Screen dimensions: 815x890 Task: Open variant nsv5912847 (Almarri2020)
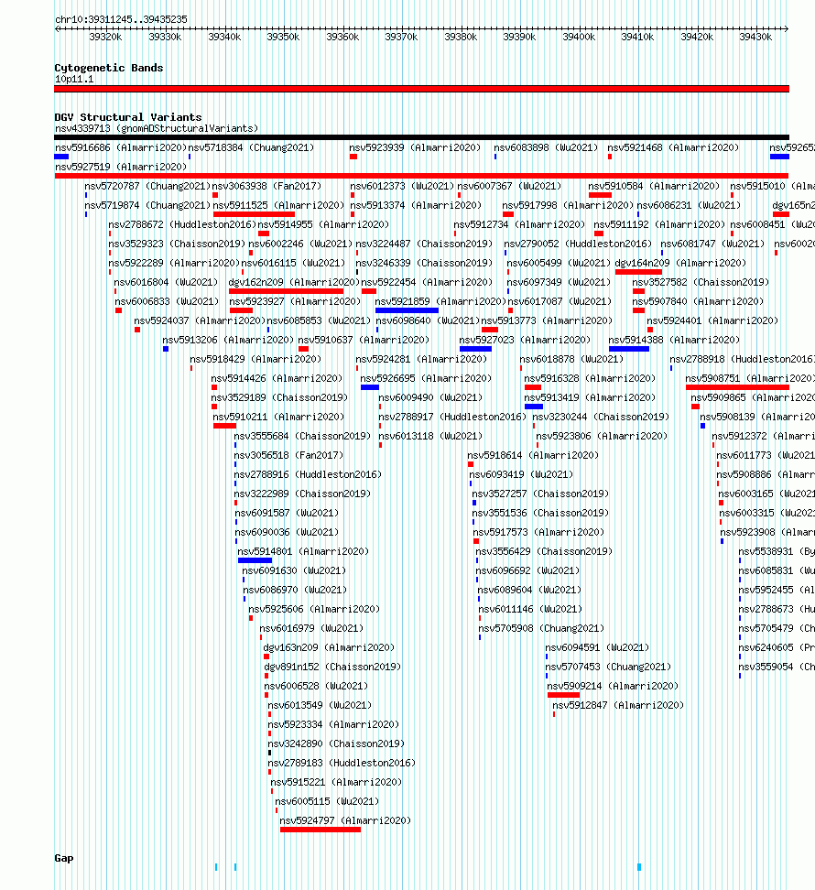(x=618, y=706)
